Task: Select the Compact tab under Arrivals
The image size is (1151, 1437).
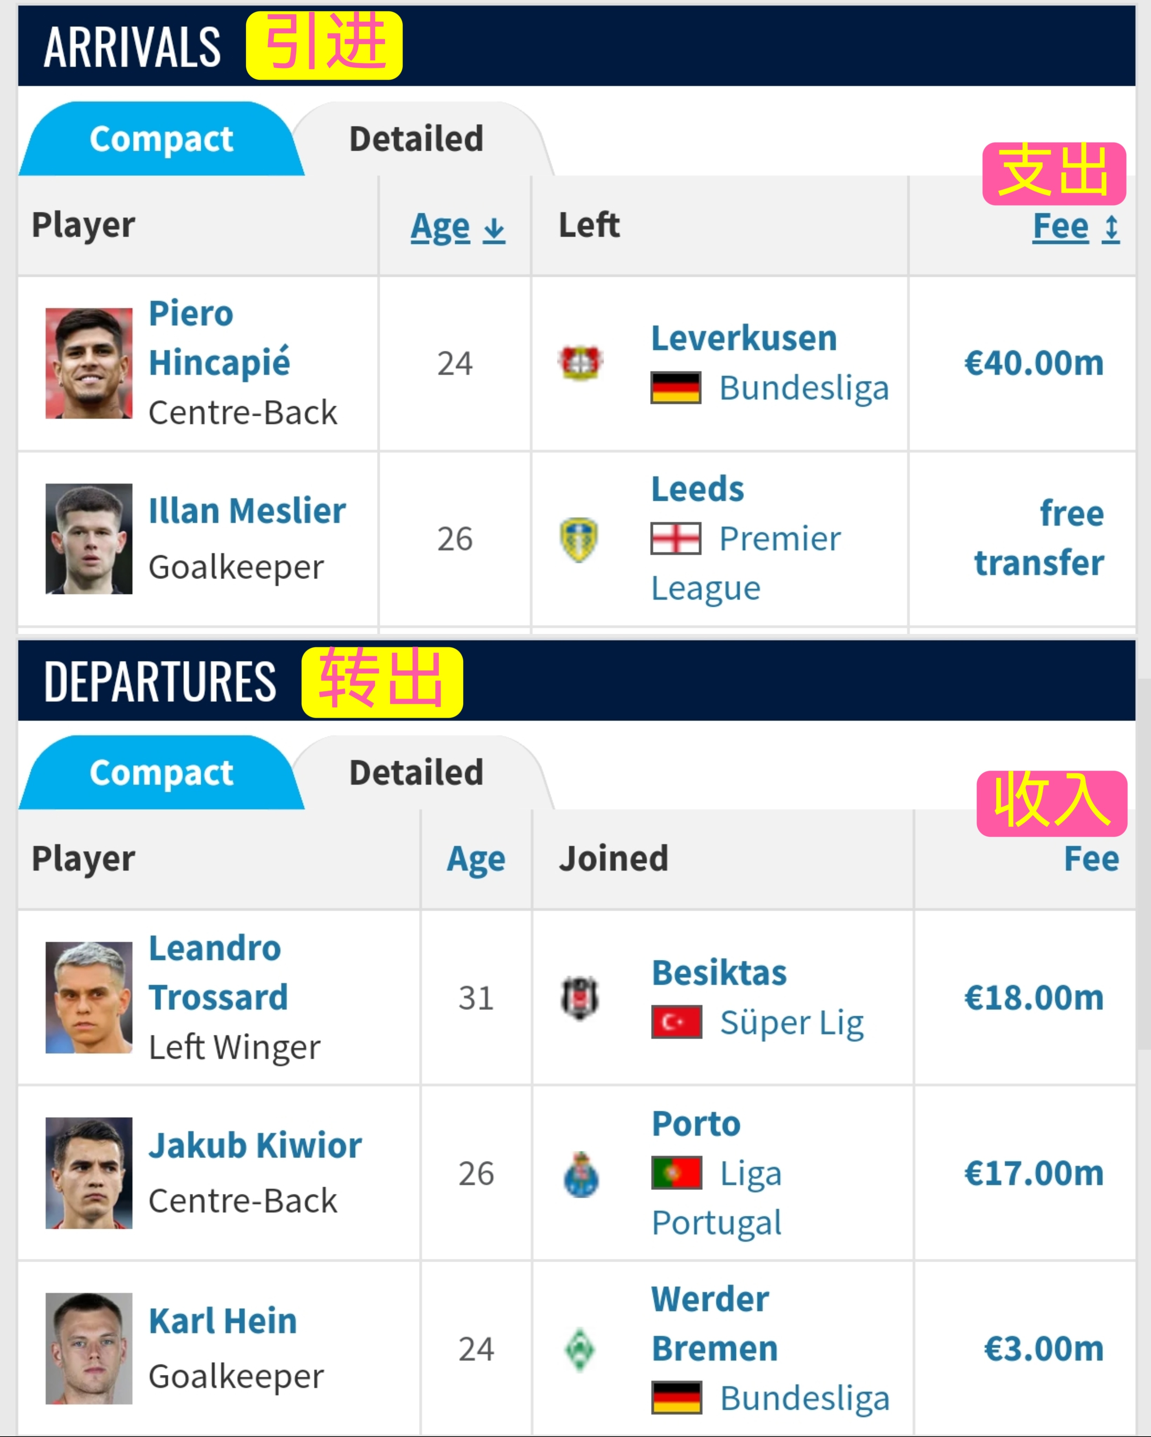Action: 161,139
